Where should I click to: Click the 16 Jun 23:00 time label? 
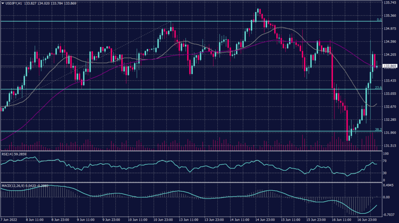(x=366, y=219)
